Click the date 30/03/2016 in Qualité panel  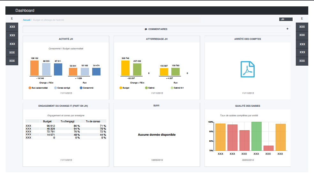coord(248,160)
